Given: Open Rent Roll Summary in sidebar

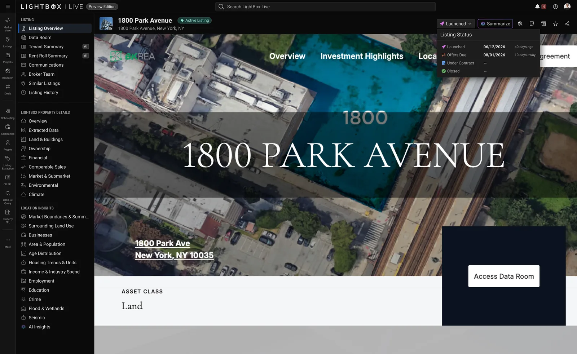Looking at the screenshot, I should 55,56.
